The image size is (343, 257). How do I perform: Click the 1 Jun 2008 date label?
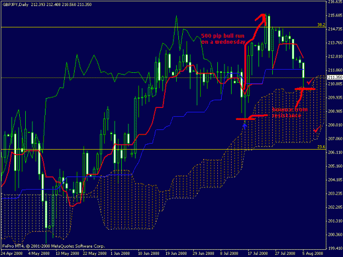(120, 253)
